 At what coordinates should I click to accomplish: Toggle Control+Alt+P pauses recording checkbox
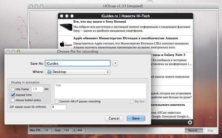pos(57,102)
